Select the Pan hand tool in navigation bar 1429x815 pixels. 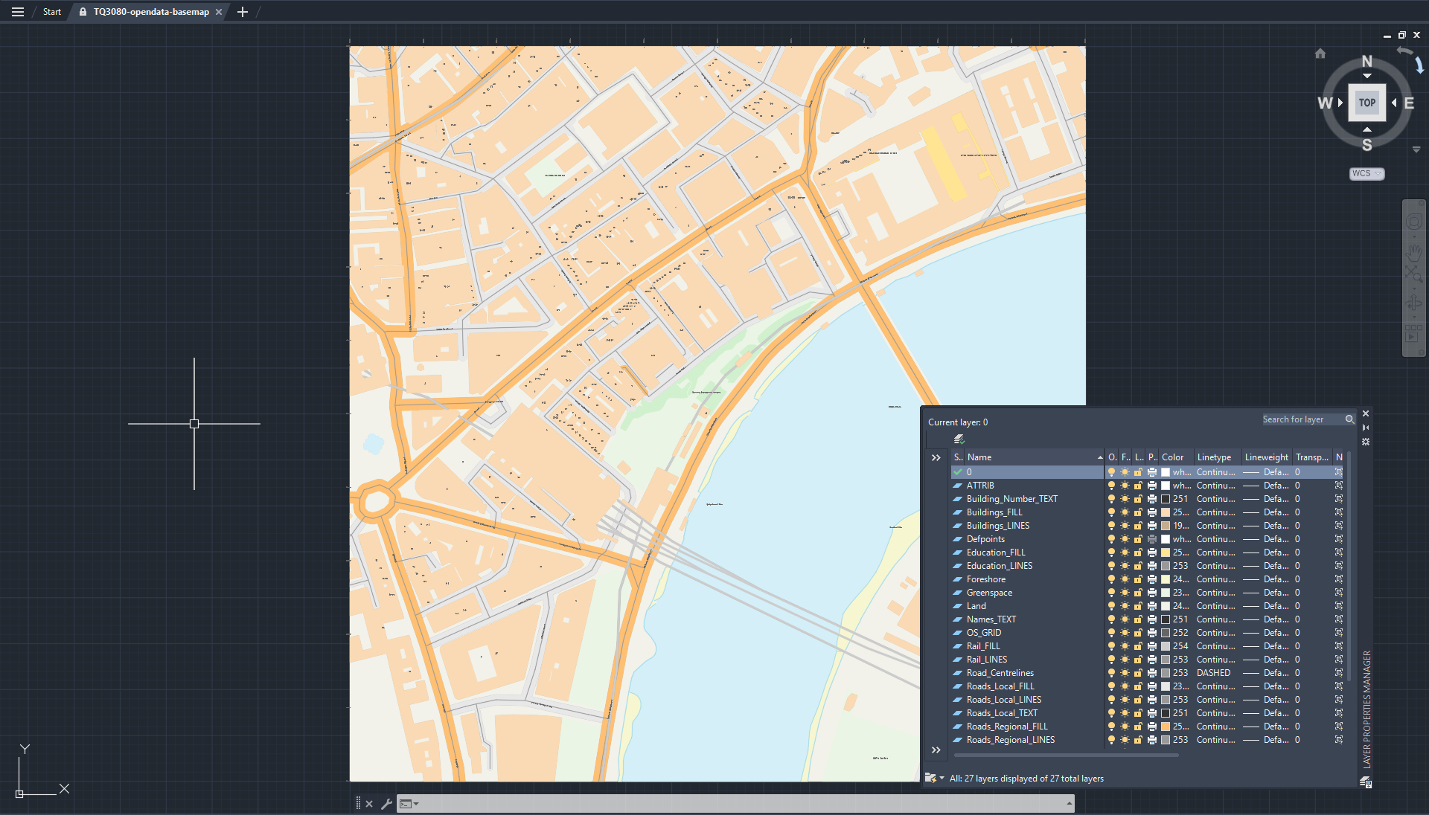tap(1414, 251)
